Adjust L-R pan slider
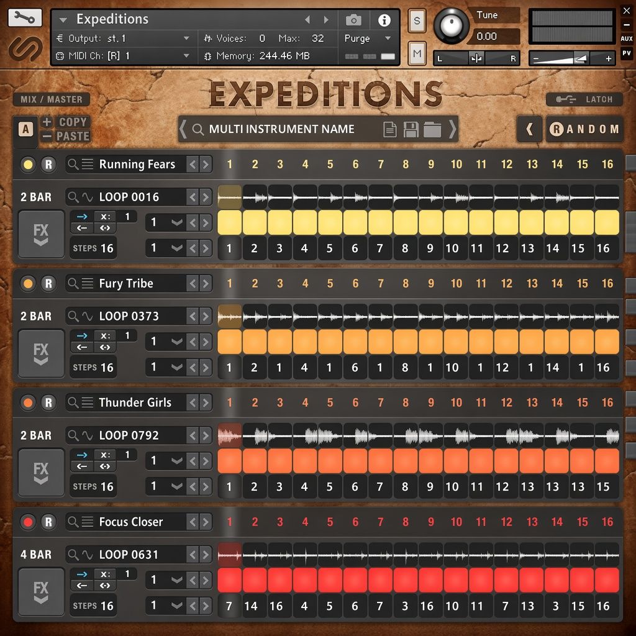Image resolution: width=636 pixels, height=636 pixels. (476, 58)
